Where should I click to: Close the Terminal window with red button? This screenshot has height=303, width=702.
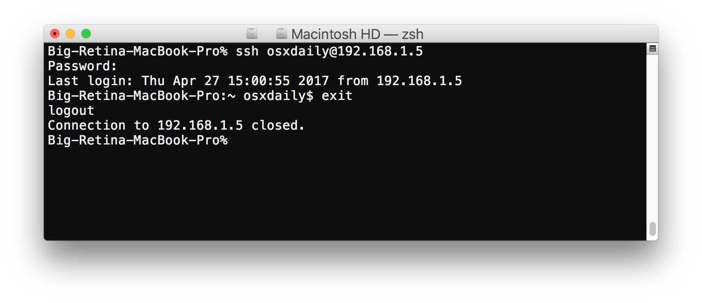tap(55, 34)
